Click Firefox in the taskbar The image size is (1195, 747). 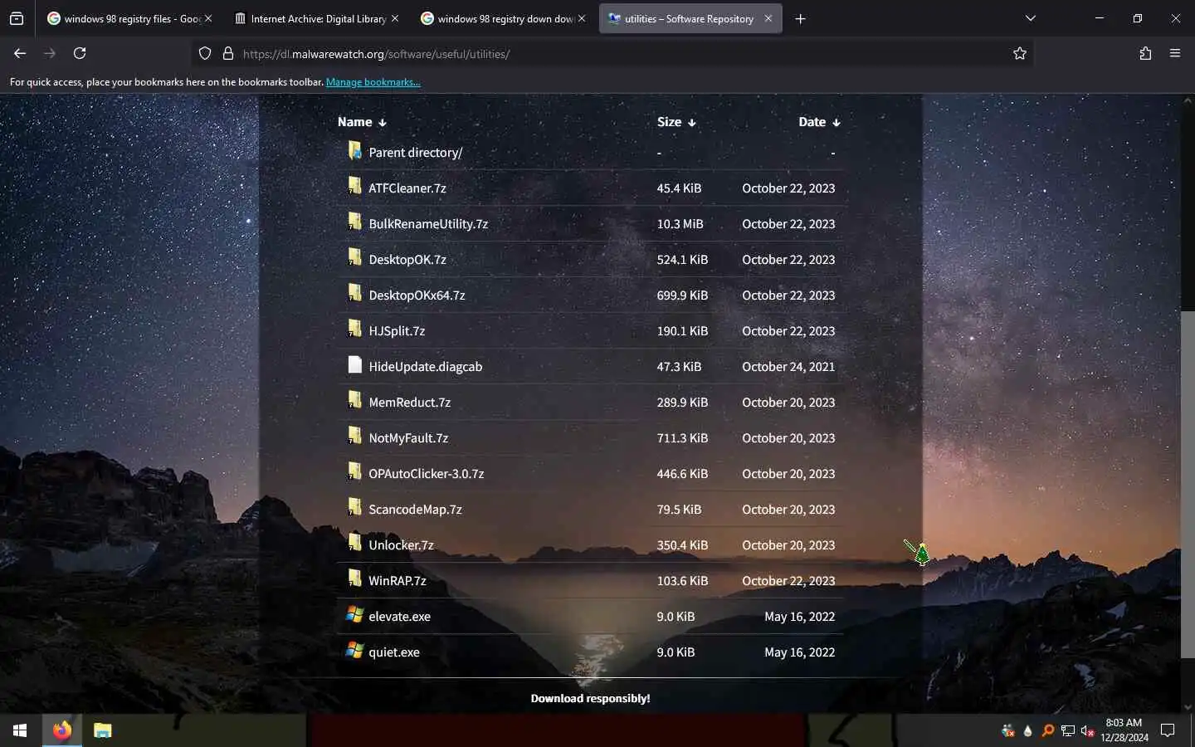click(x=62, y=730)
